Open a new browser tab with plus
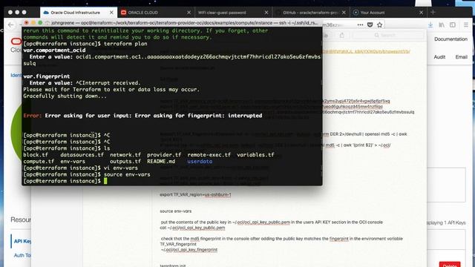Screen dimensions: 475x267 coord(433,13)
